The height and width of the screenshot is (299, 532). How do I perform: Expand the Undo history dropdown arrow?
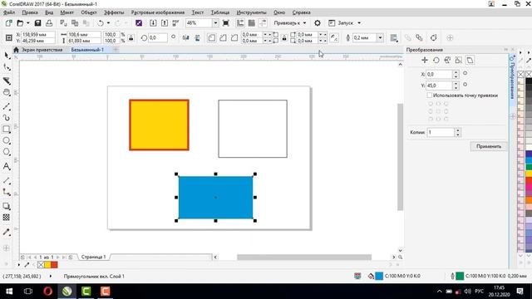(108, 23)
